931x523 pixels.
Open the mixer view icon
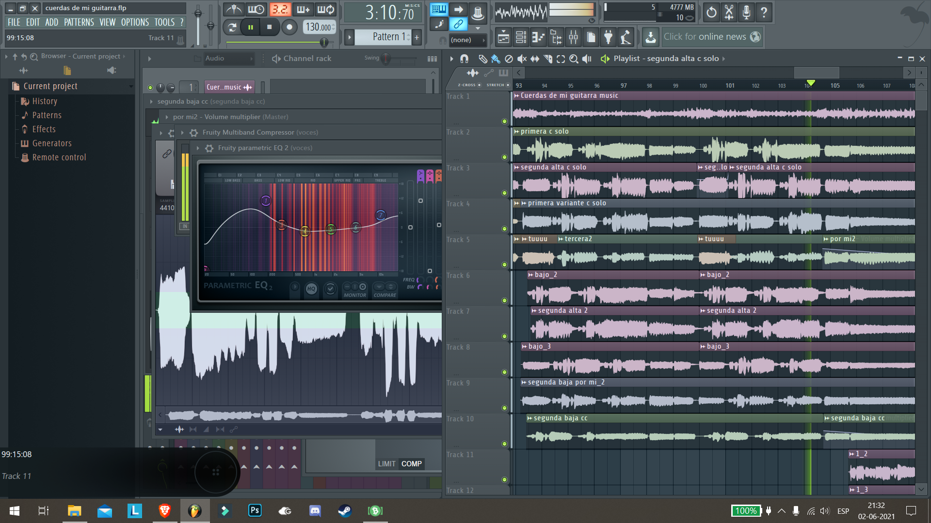click(573, 37)
